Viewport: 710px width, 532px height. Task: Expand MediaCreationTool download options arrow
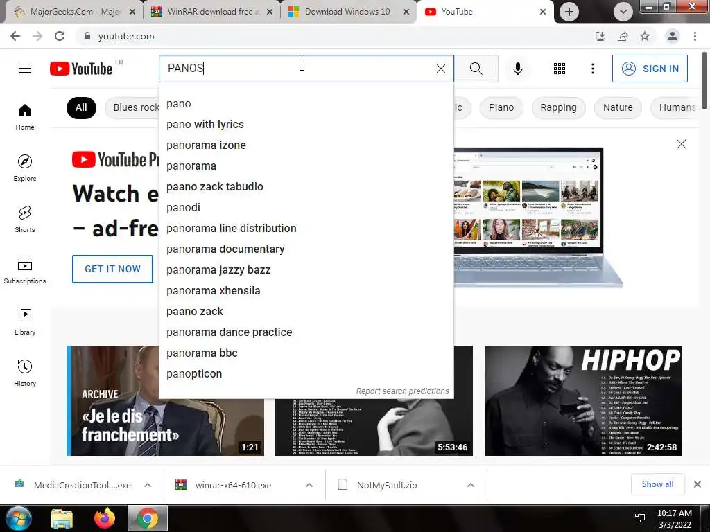coord(148,485)
